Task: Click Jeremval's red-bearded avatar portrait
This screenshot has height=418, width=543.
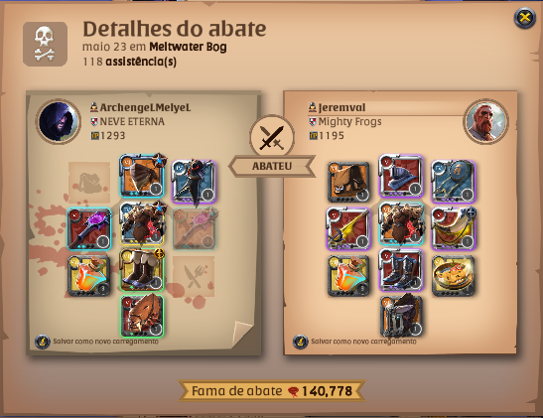Action: [x=485, y=121]
